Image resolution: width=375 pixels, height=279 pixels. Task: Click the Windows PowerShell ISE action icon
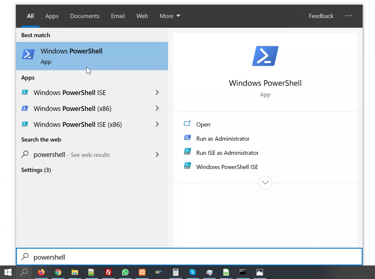(187, 166)
